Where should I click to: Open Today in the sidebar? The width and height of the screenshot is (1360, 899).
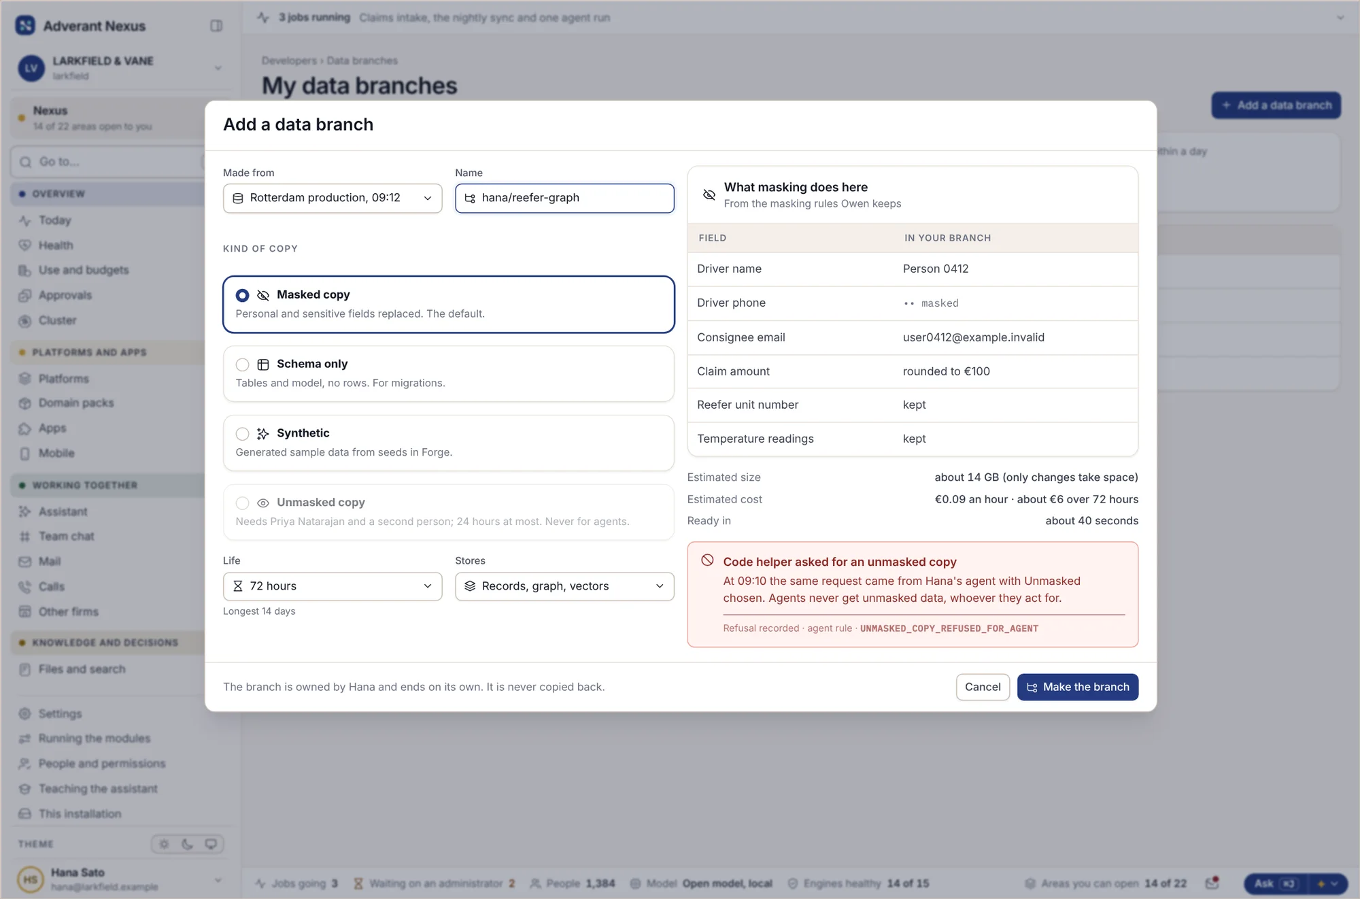54,220
